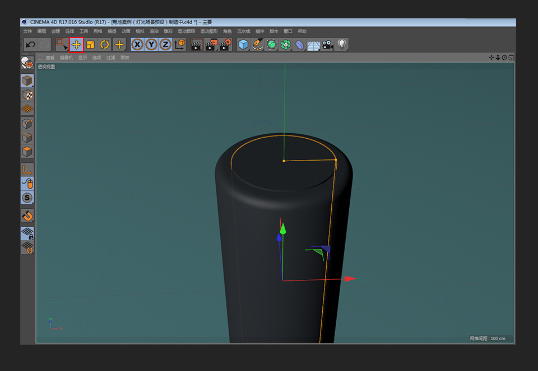Open the 渲染 (Render) menu
The image size is (538, 371).
click(x=154, y=31)
